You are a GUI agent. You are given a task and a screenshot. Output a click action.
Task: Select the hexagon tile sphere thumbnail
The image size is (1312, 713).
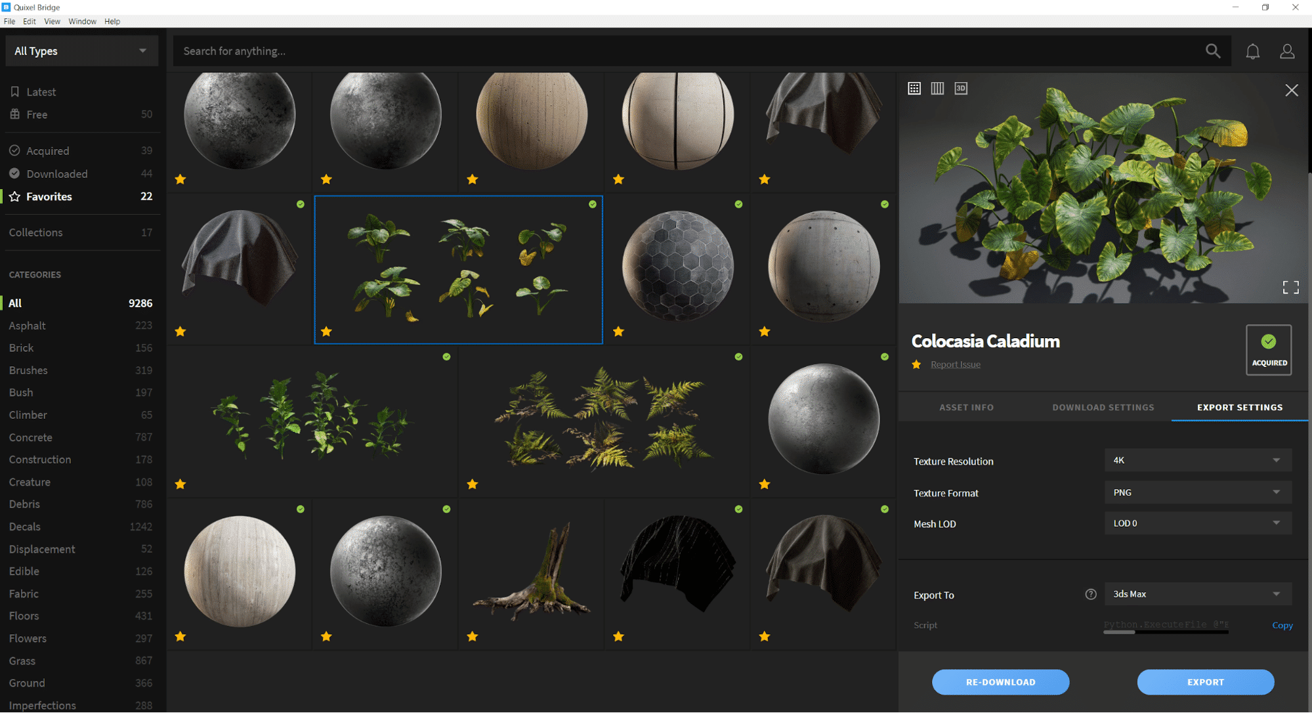[677, 270]
